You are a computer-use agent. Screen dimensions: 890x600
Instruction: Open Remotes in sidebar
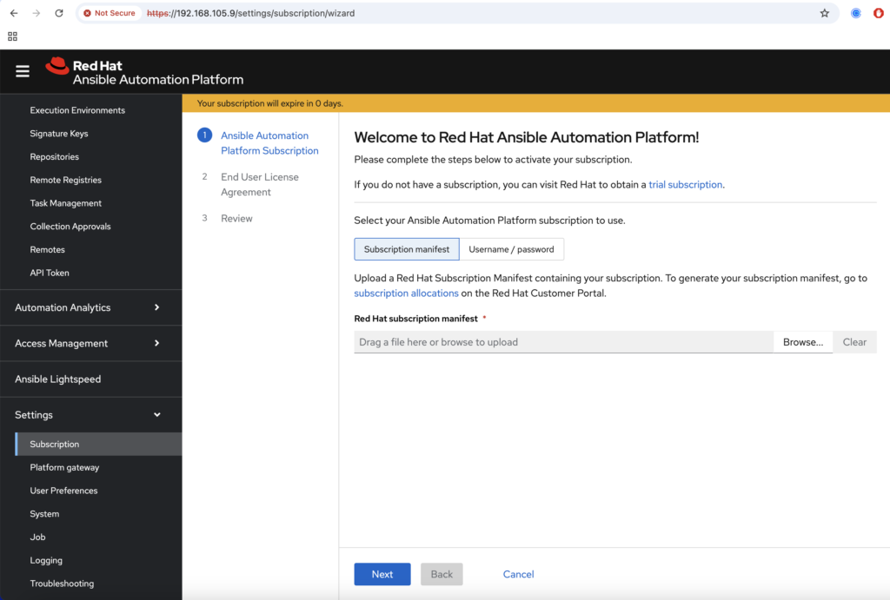click(x=48, y=249)
